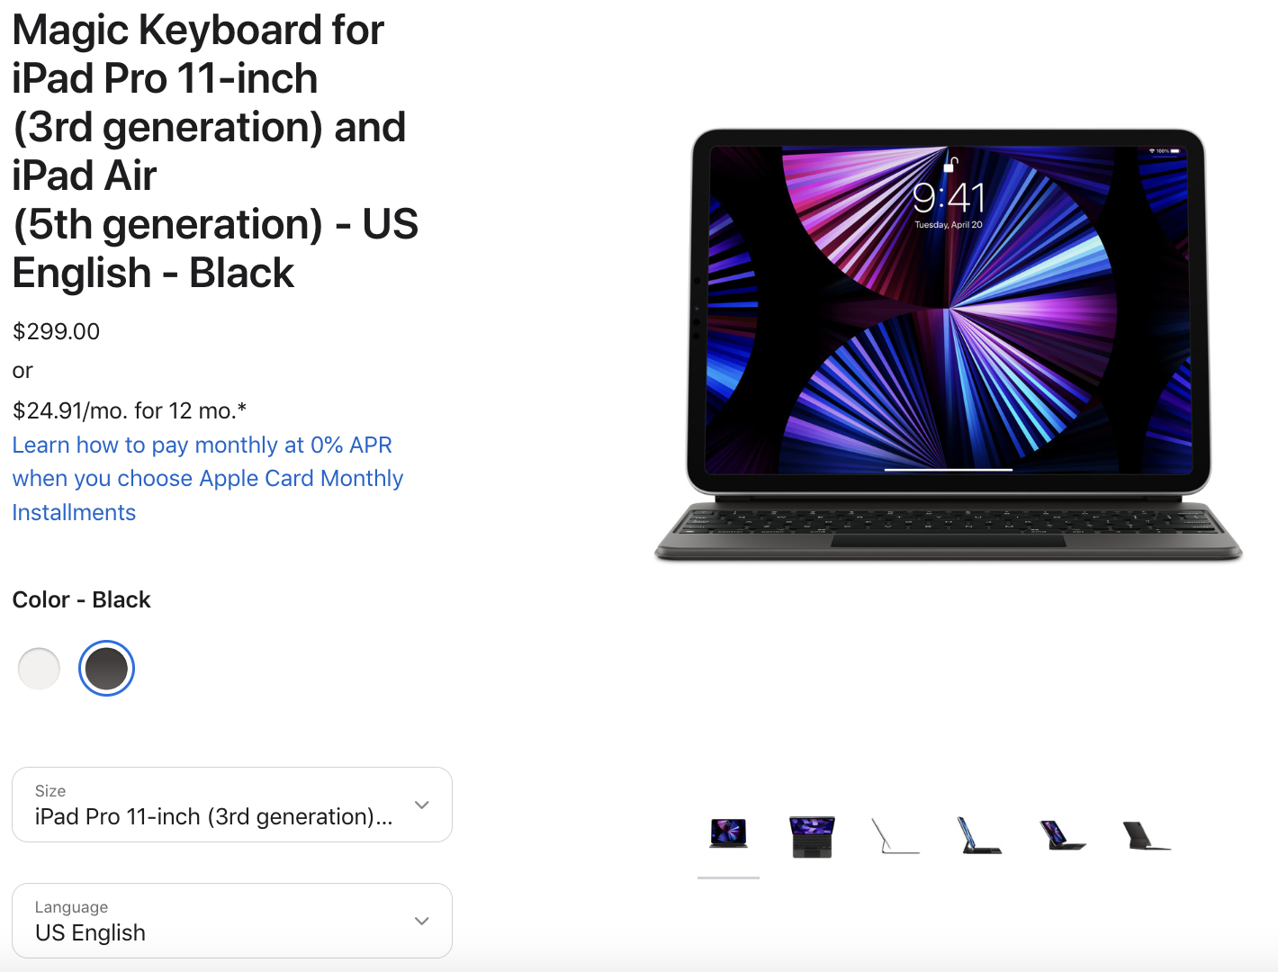Click the Magic Keyboard product title heading
The height and width of the screenshot is (972, 1278).
(215, 151)
